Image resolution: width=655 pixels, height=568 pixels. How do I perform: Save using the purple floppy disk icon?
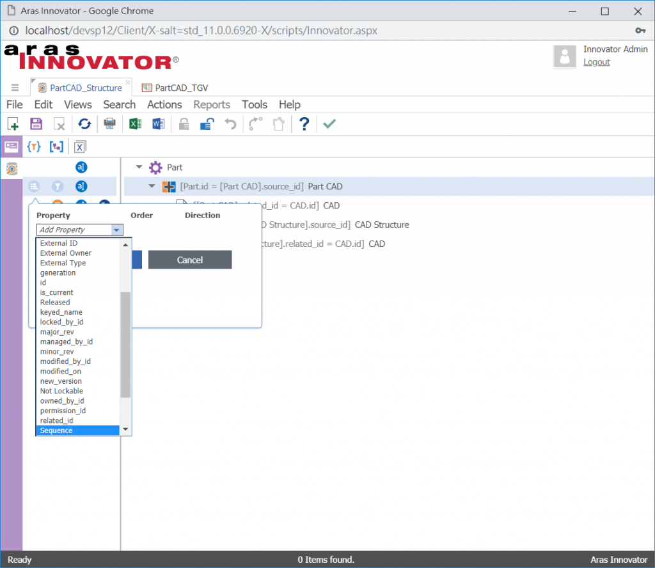click(36, 124)
